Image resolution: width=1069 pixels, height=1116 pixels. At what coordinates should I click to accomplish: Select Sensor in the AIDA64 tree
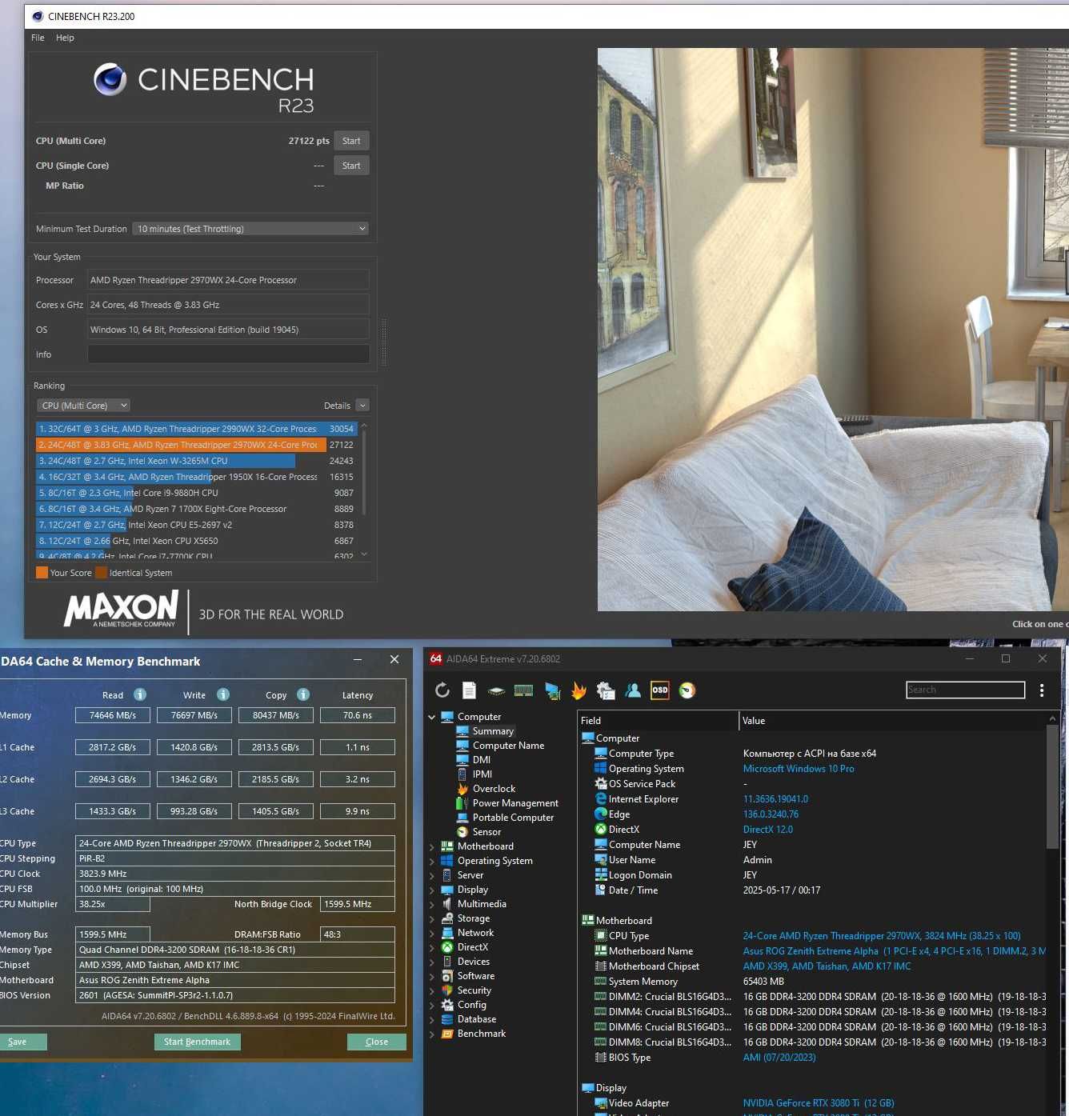(x=486, y=832)
